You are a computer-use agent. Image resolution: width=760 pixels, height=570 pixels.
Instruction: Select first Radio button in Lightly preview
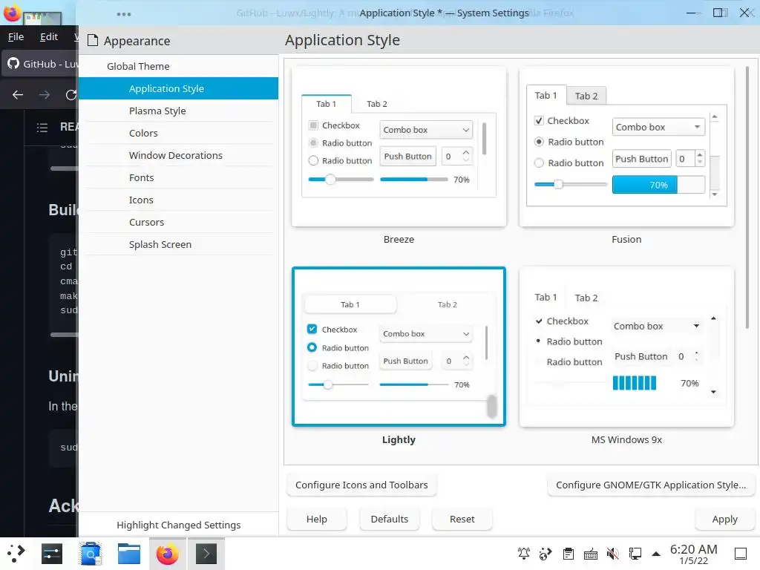pos(312,347)
